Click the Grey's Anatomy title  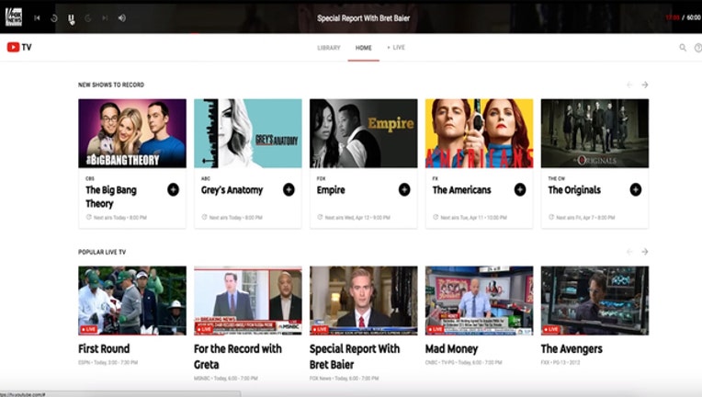[x=232, y=190]
